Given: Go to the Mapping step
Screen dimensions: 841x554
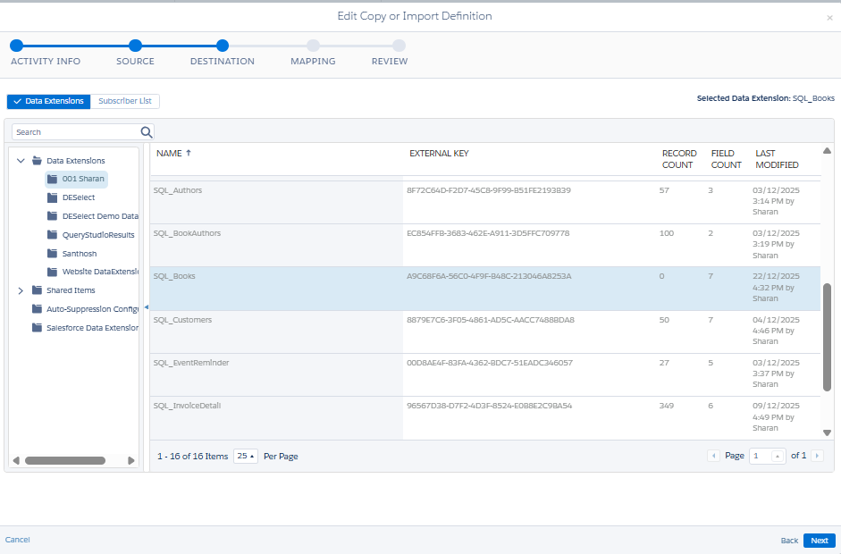Looking at the screenshot, I should [x=313, y=46].
